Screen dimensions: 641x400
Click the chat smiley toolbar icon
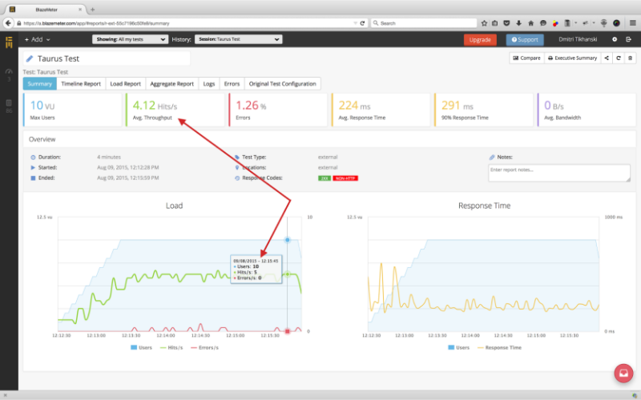point(543,23)
